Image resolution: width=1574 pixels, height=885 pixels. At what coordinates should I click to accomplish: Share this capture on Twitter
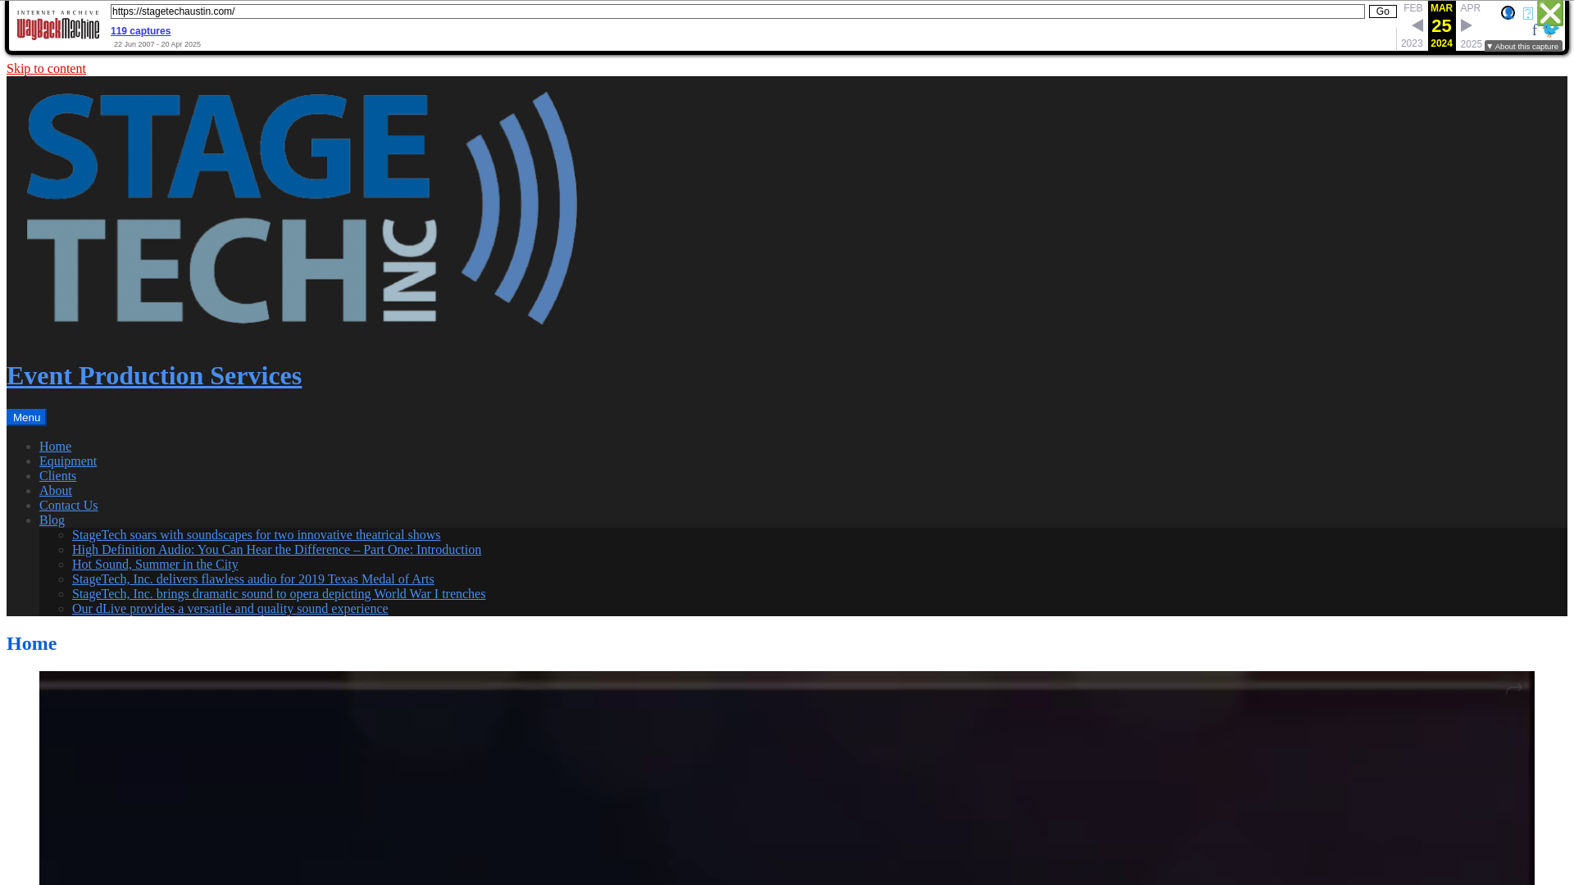(1549, 30)
